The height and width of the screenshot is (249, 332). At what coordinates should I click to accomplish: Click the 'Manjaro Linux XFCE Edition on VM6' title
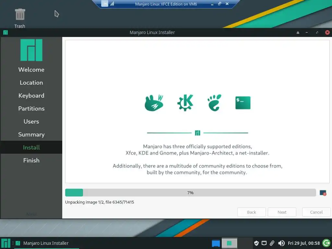click(x=166, y=4)
